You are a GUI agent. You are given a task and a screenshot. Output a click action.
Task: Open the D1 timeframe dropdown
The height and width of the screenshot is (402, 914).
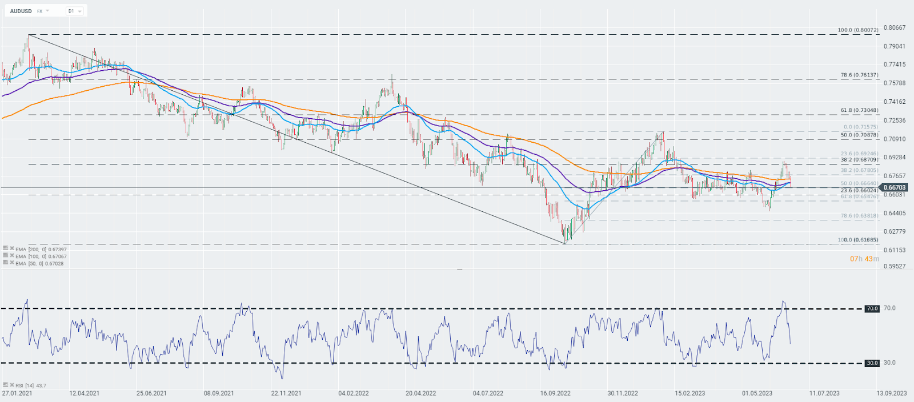(75, 11)
